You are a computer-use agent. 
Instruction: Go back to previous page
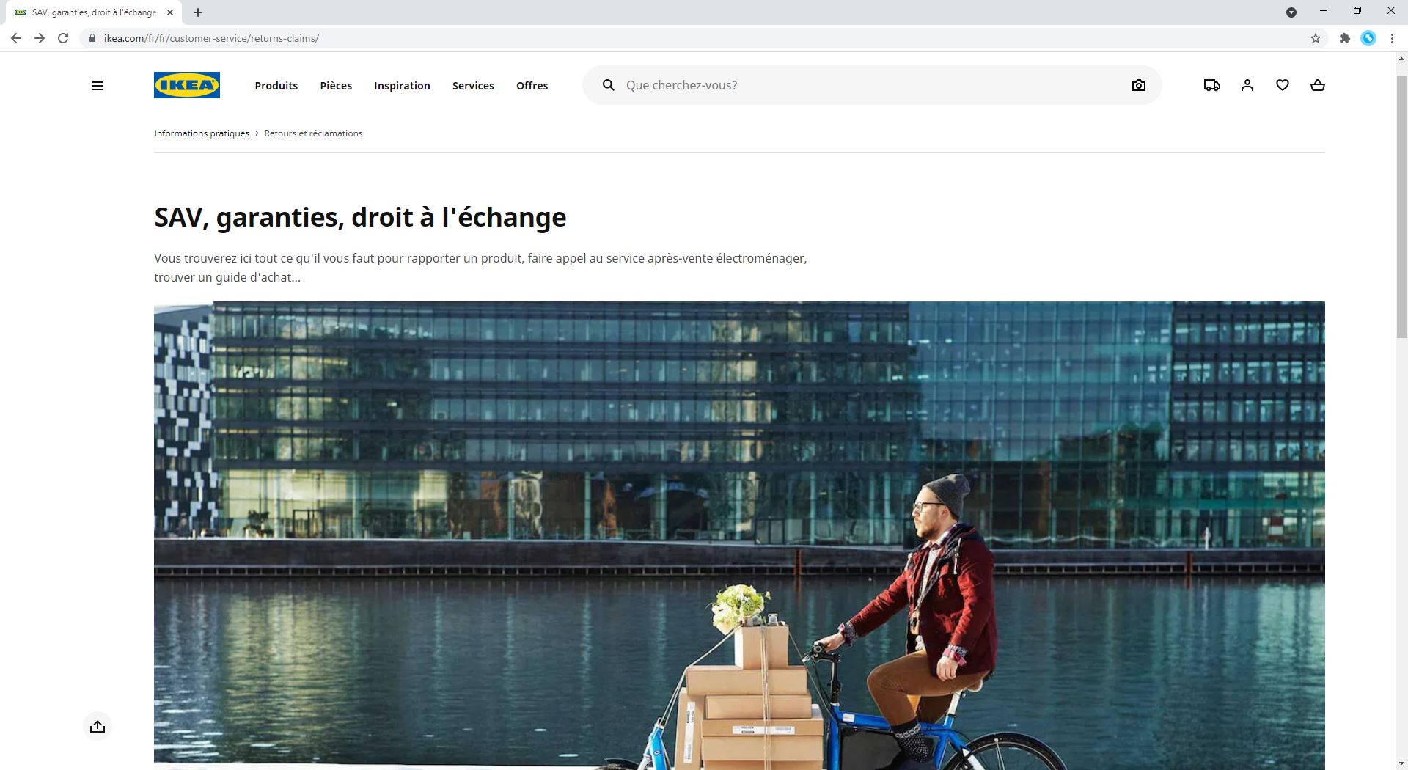point(16,38)
